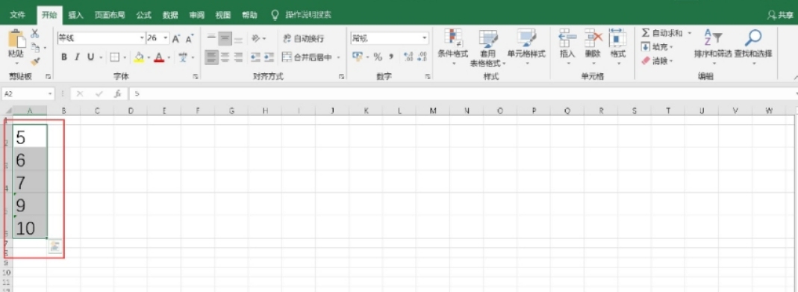Select the Format Painter brush icon
The width and height of the screenshot is (798, 292).
click(35, 61)
